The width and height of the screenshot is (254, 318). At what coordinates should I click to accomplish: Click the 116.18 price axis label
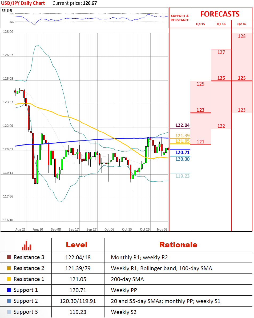click(x=8, y=220)
